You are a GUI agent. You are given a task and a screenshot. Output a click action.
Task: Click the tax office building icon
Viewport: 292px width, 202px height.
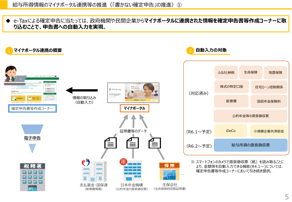33,177
